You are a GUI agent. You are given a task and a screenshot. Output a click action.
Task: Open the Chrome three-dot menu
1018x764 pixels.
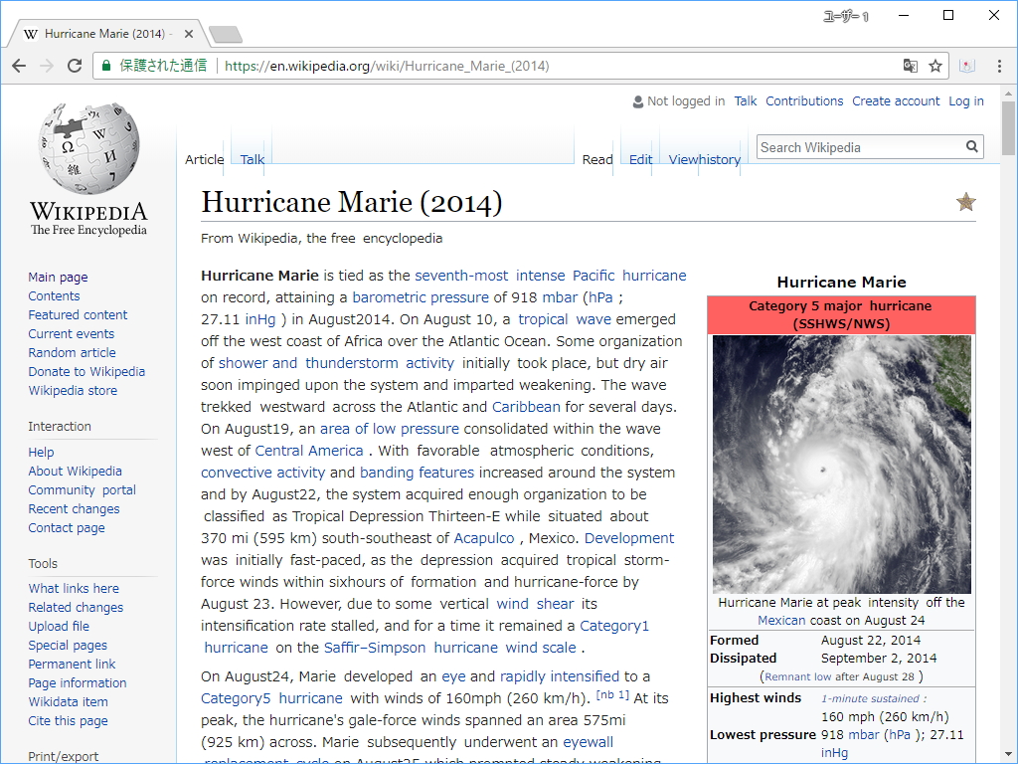click(x=998, y=66)
